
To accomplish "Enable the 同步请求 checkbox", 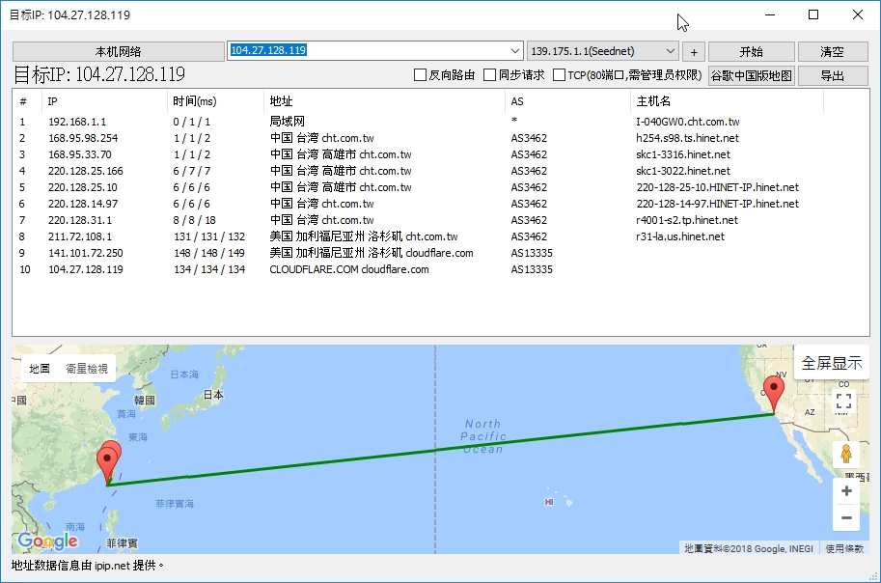I will pyautogui.click(x=490, y=74).
